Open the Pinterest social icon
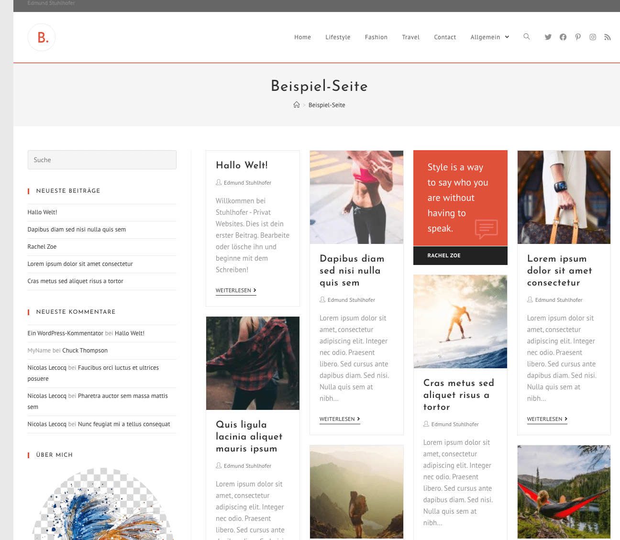 tap(578, 37)
